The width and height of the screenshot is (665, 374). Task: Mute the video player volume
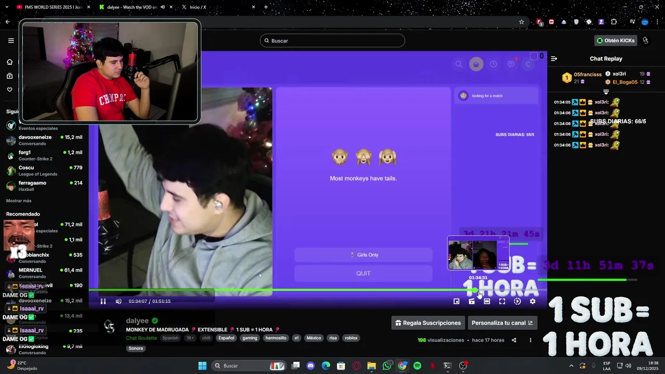(118, 301)
